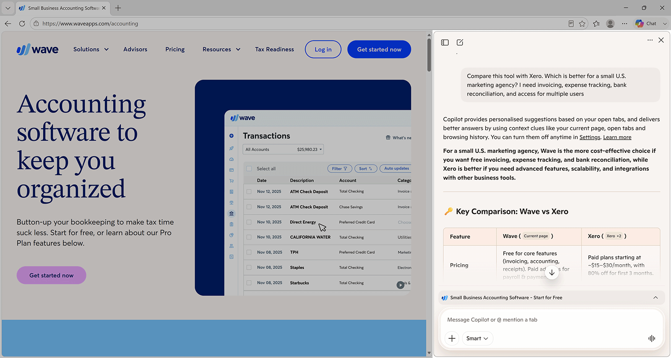Click the Message Copilot input field
The height and width of the screenshot is (358, 671).
click(x=551, y=319)
